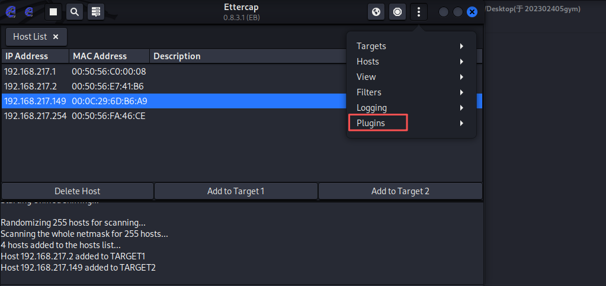Click Add to Target 2
Image resolution: width=606 pixels, height=286 pixels.
(x=400, y=191)
